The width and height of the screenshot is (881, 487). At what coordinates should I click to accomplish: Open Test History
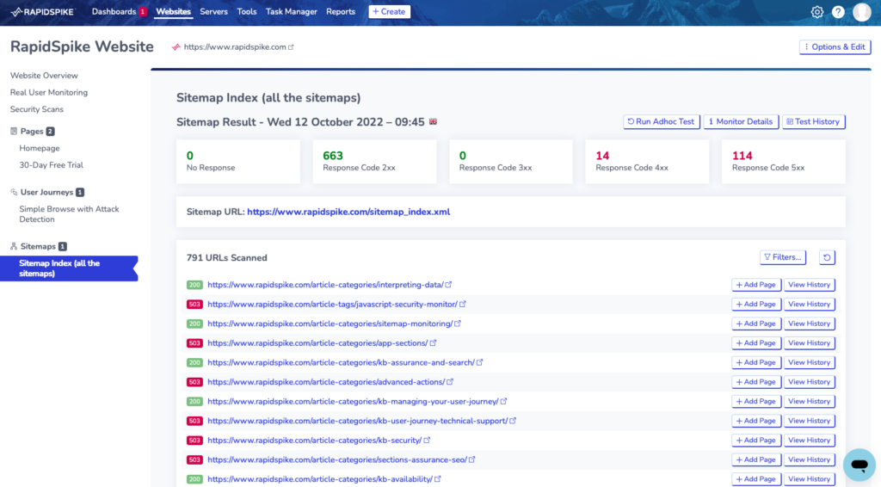pyautogui.click(x=814, y=122)
